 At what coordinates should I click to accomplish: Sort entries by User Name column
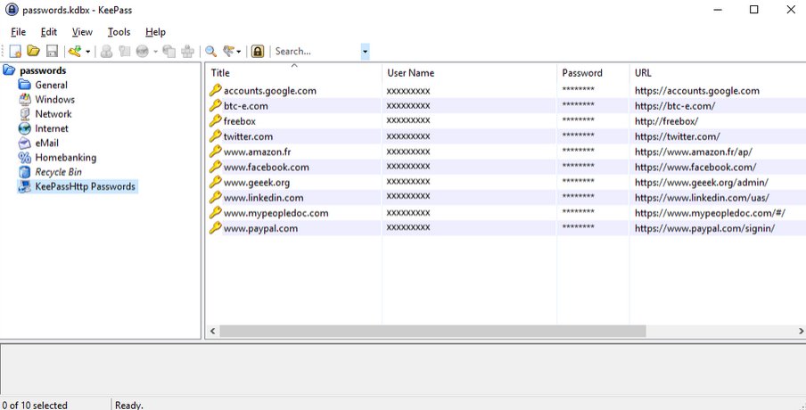[x=469, y=72]
